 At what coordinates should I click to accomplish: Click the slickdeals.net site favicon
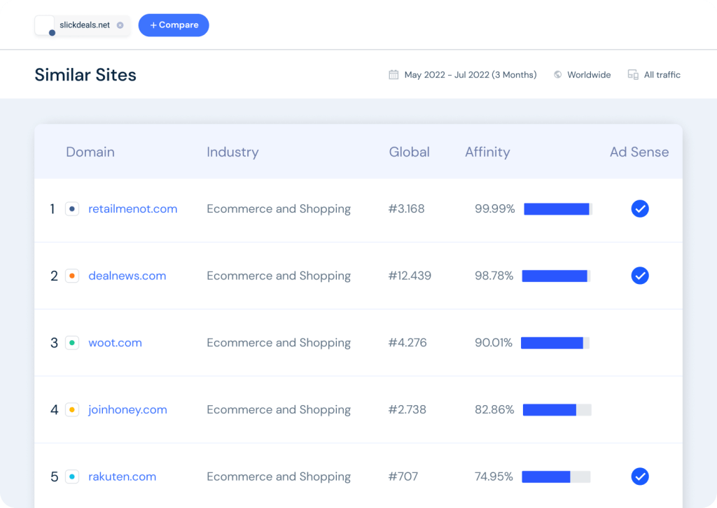tap(46, 26)
